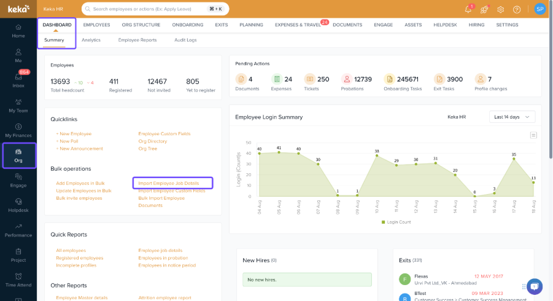Open Project in the sidebar

(18, 256)
